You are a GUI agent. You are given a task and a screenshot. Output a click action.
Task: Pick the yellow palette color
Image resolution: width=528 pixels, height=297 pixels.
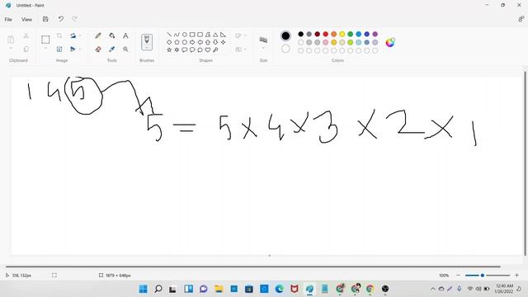click(x=342, y=34)
